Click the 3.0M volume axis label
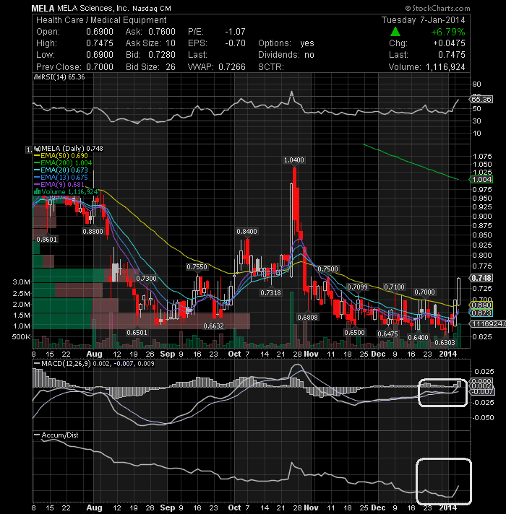Viewport: 506px width, 514px height. (22, 282)
